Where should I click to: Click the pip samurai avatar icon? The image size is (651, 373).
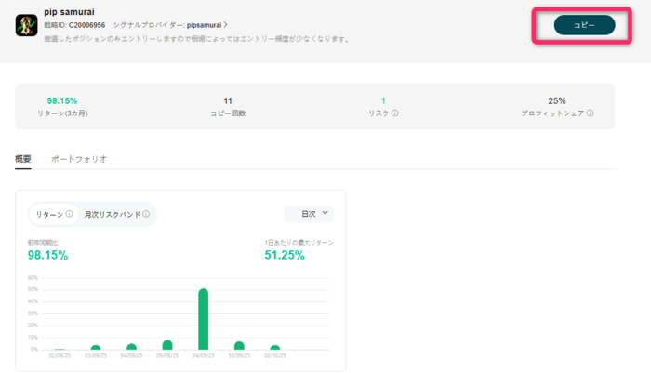point(26,24)
